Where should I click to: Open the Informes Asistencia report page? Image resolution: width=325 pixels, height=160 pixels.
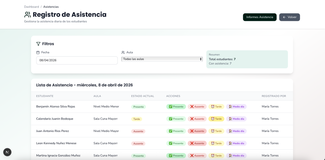click(x=260, y=17)
